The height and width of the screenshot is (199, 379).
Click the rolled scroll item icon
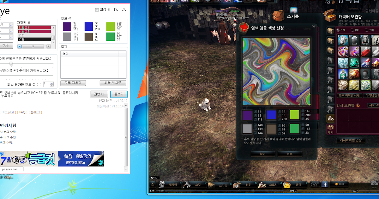pyautogui.click(x=355, y=74)
